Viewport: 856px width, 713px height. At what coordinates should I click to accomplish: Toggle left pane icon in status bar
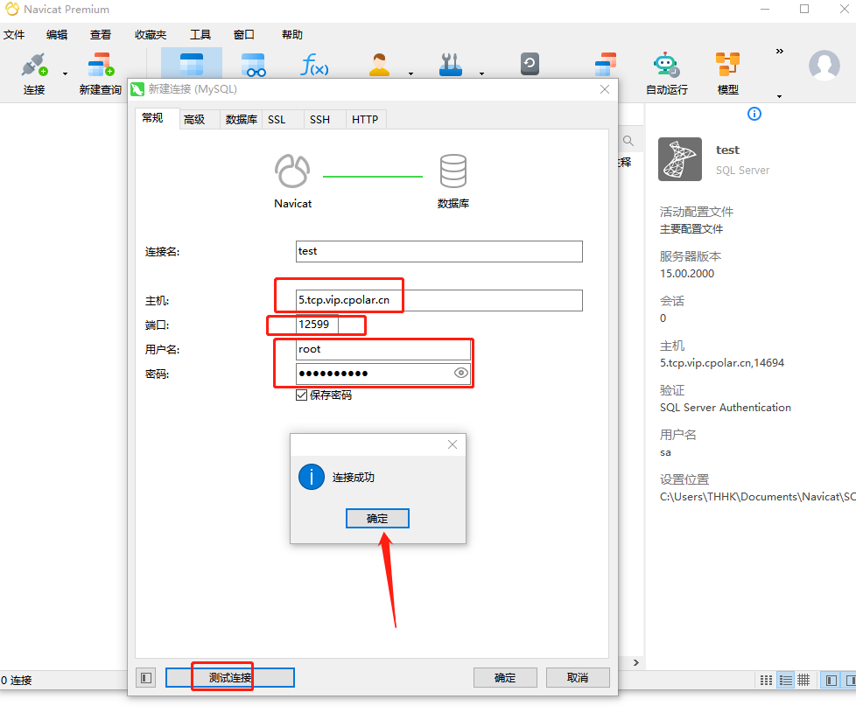pyautogui.click(x=831, y=680)
